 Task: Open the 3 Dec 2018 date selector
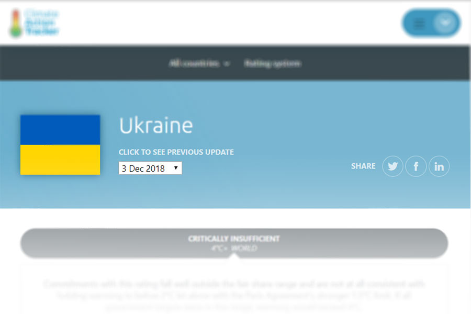[150, 168]
